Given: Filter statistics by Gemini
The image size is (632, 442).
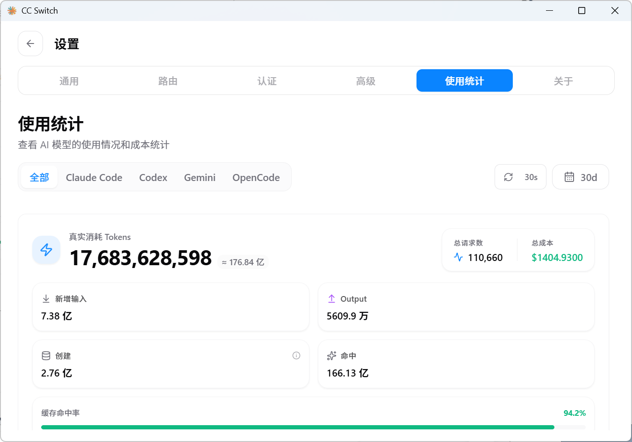Looking at the screenshot, I should click(200, 177).
